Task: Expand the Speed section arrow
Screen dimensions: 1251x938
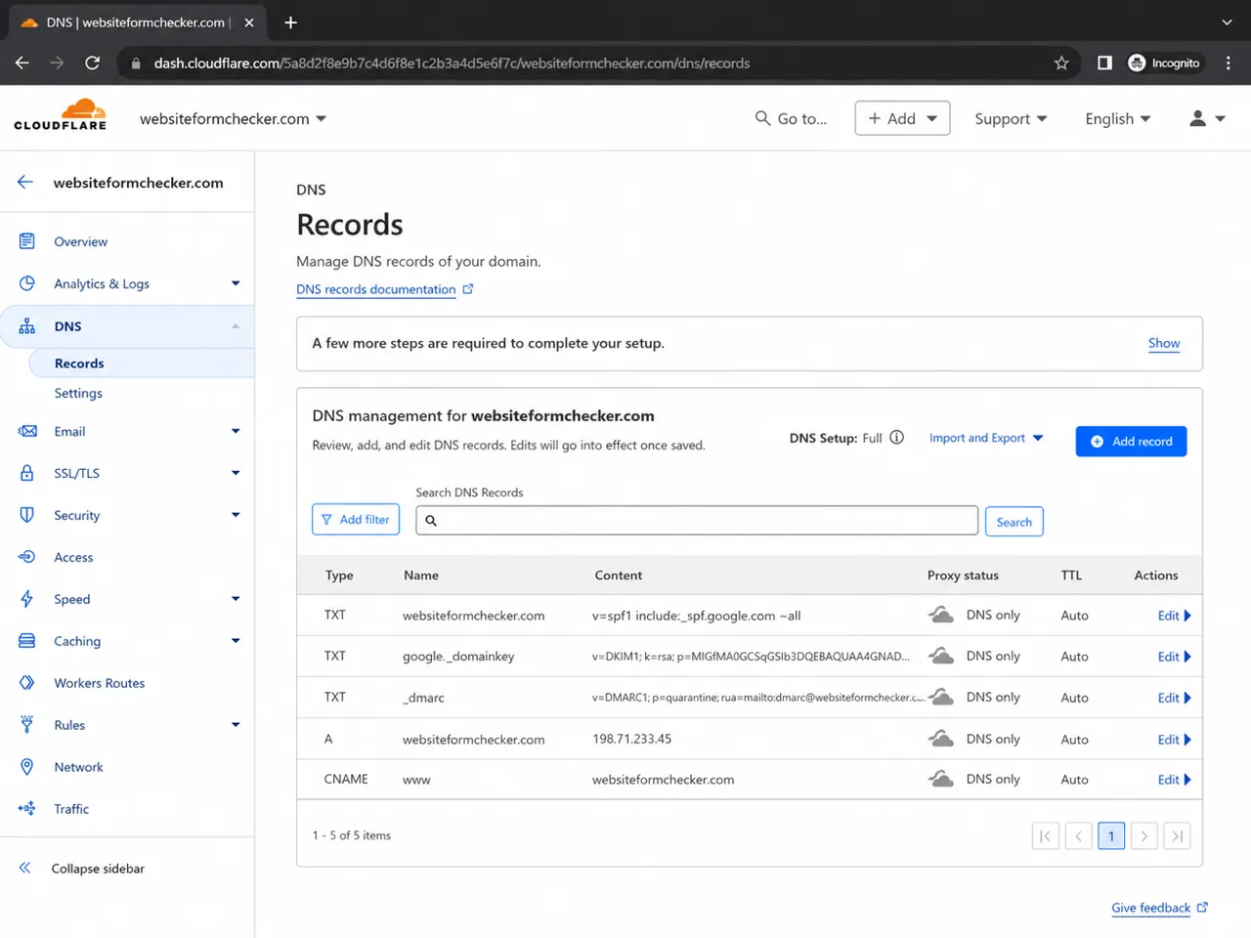Action: coord(236,599)
